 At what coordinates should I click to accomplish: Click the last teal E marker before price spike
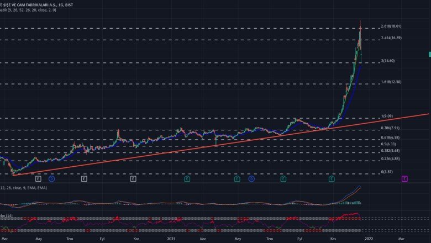(x=332, y=179)
